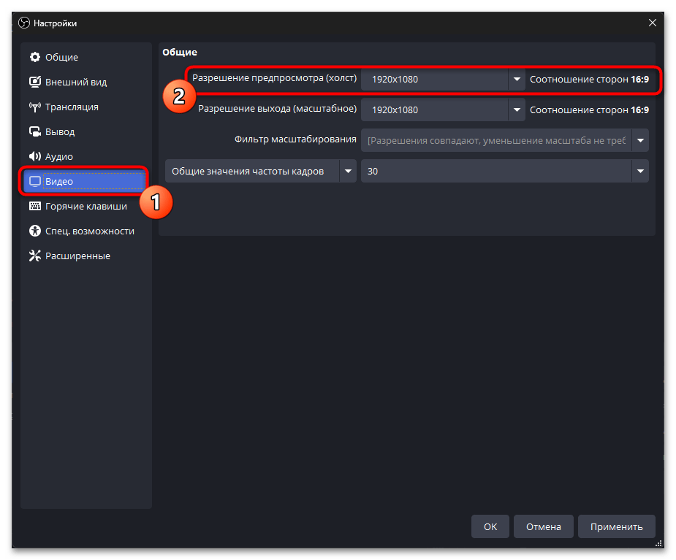Viewport: 676px width, 560px height.
Task: Expand the Разрешение предпросмотра (холст) dropdown arrow
Action: [517, 80]
